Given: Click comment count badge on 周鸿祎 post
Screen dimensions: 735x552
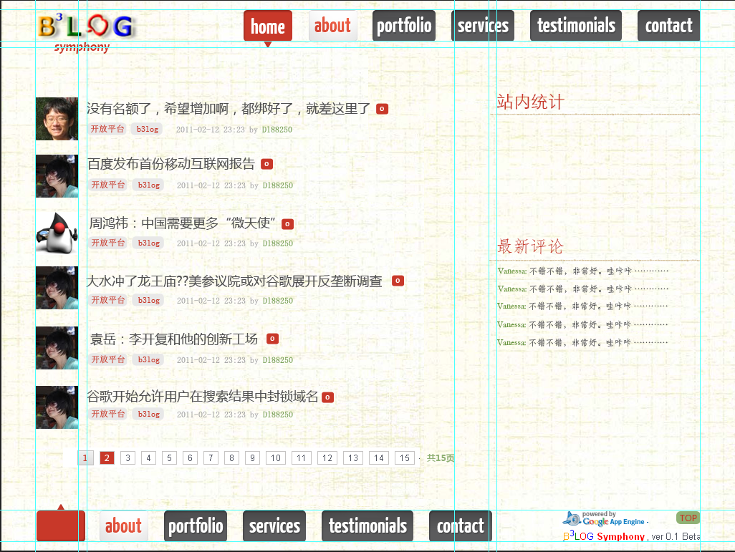Looking at the screenshot, I should click(x=287, y=224).
